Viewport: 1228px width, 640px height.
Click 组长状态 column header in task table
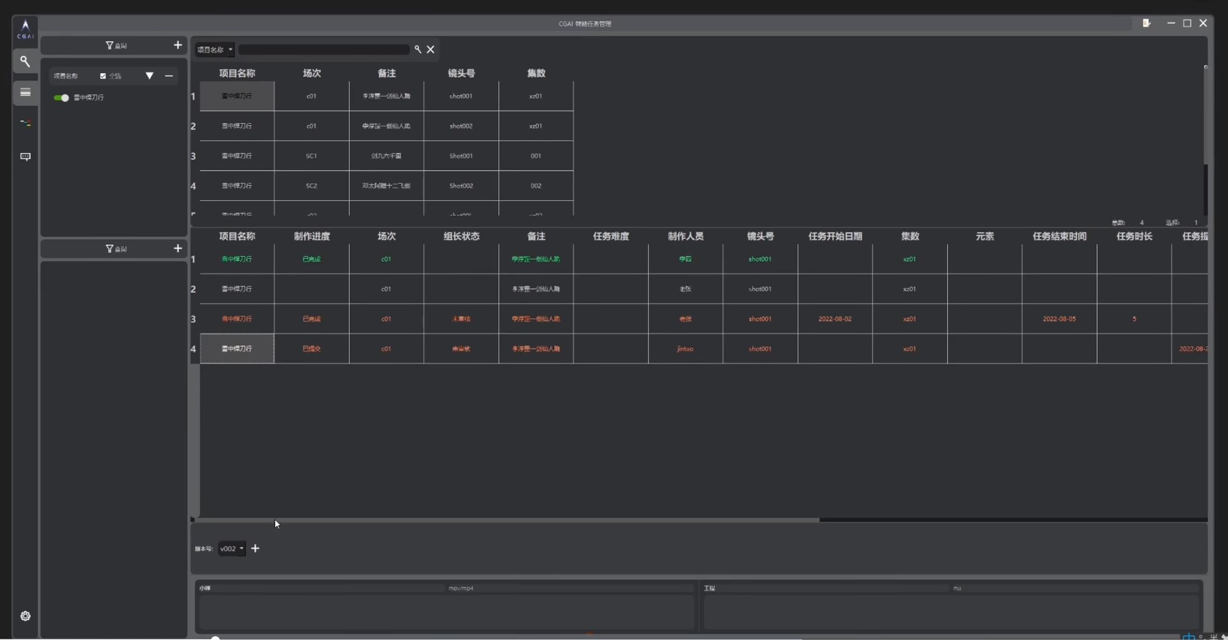461,236
